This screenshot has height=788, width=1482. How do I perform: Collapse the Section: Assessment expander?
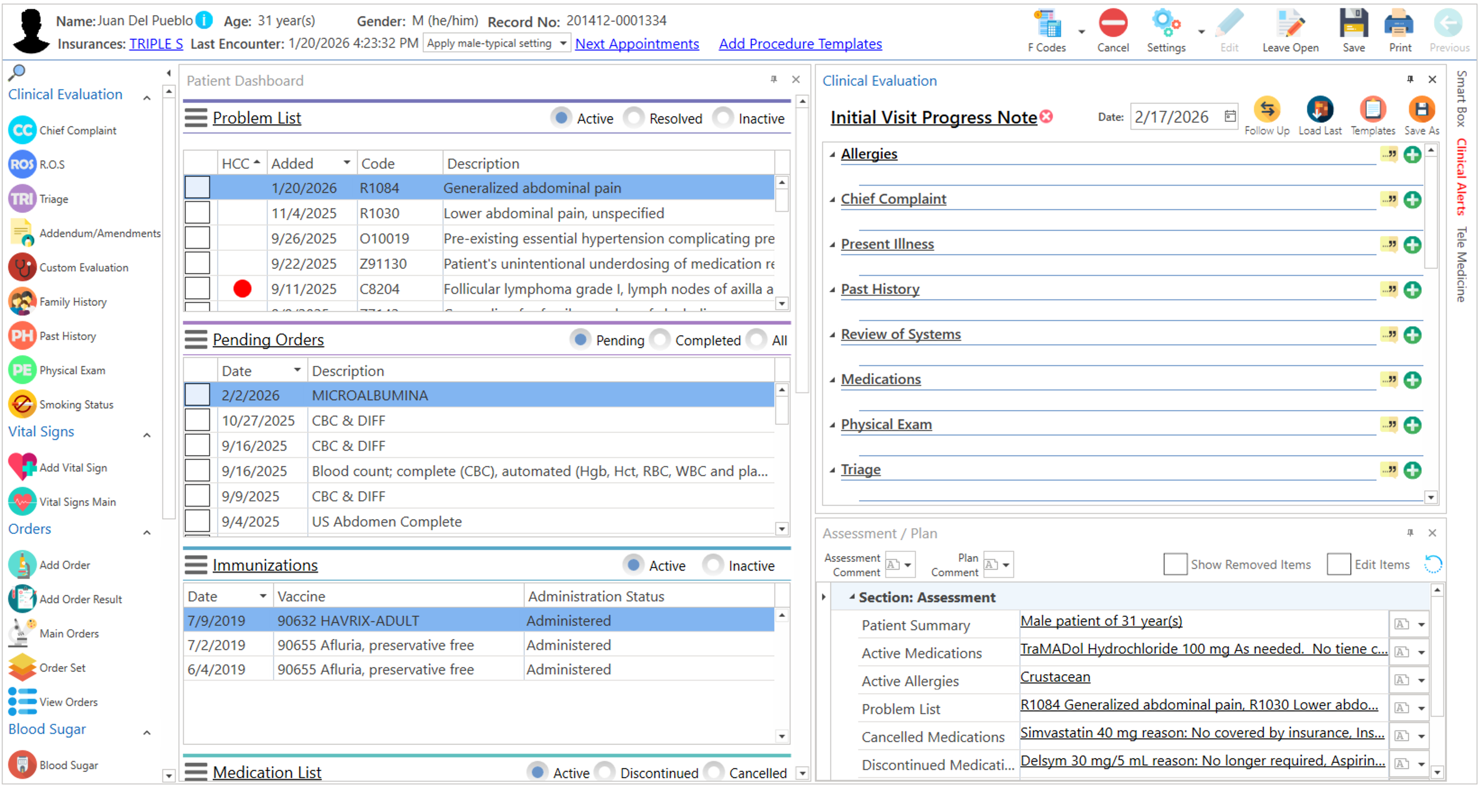coord(852,597)
